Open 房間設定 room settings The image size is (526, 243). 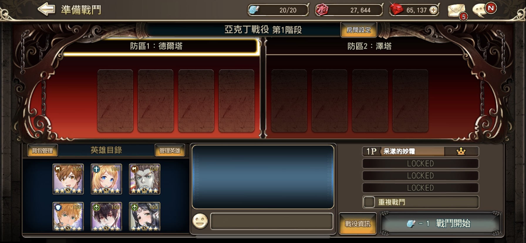(x=358, y=30)
